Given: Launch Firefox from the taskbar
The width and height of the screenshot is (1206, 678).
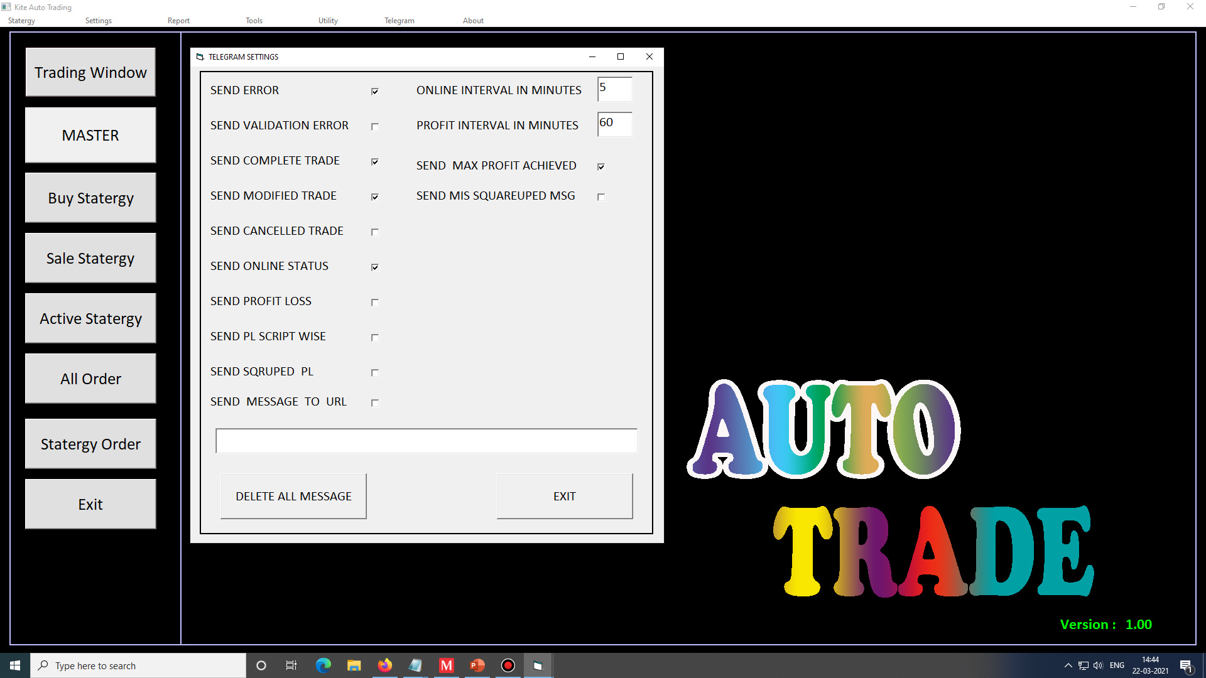Looking at the screenshot, I should pyautogui.click(x=384, y=665).
